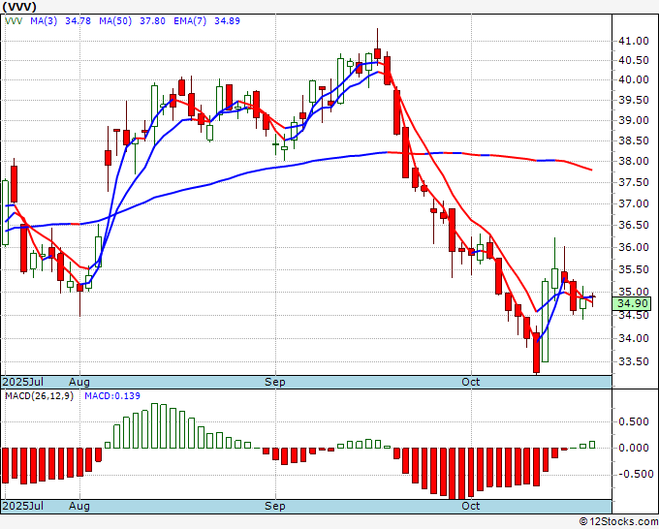Click the Oct label on MACD axis
This screenshot has width=659, height=529.
coord(471,506)
